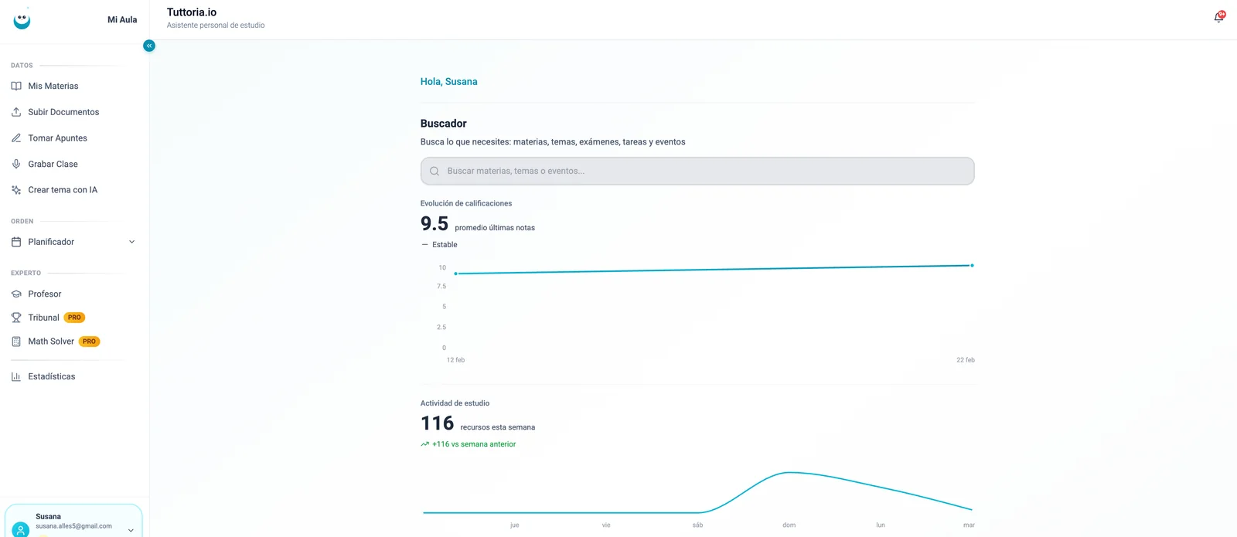1237x537 pixels.
Task: Click the magnifier icon in the search field
Action: click(x=434, y=171)
